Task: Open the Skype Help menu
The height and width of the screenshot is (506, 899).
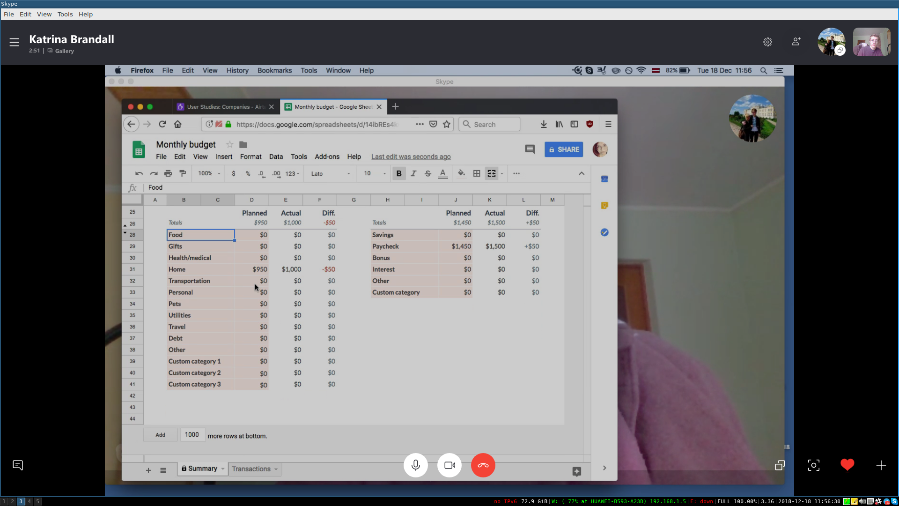Action: (x=86, y=14)
